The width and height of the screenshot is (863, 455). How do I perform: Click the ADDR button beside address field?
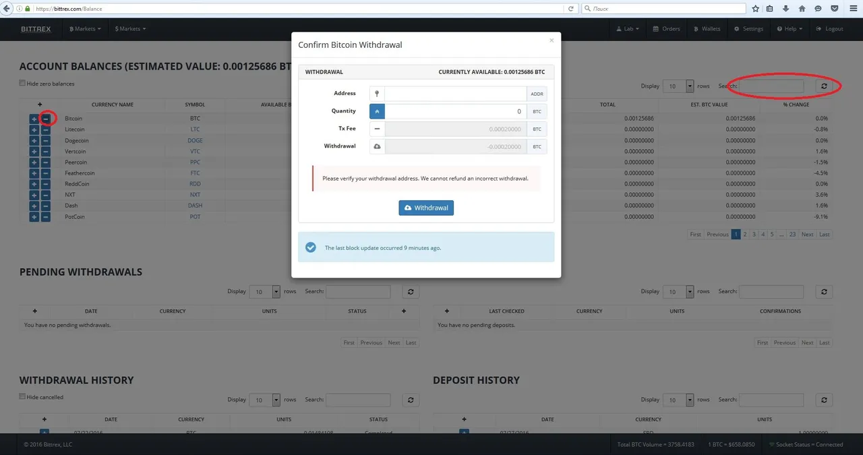537,94
